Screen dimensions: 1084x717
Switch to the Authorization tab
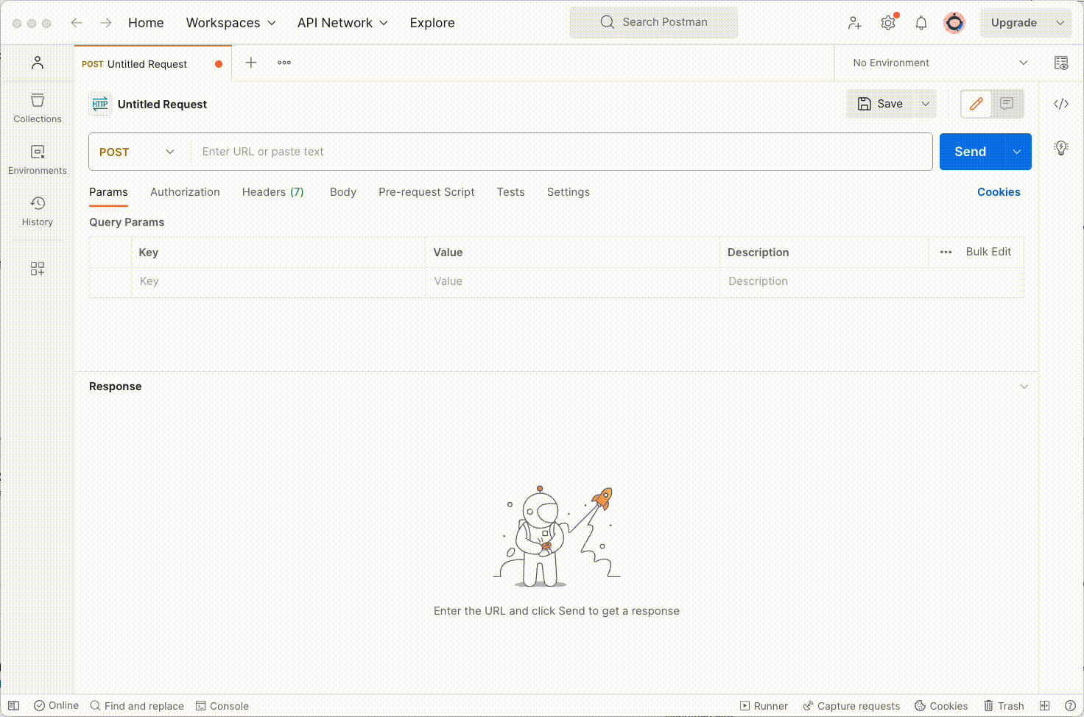click(x=185, y=192)
